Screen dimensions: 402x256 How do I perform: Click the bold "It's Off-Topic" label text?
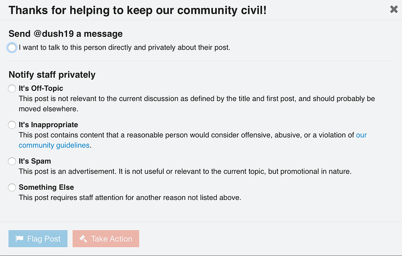click(x=41, y=88)
